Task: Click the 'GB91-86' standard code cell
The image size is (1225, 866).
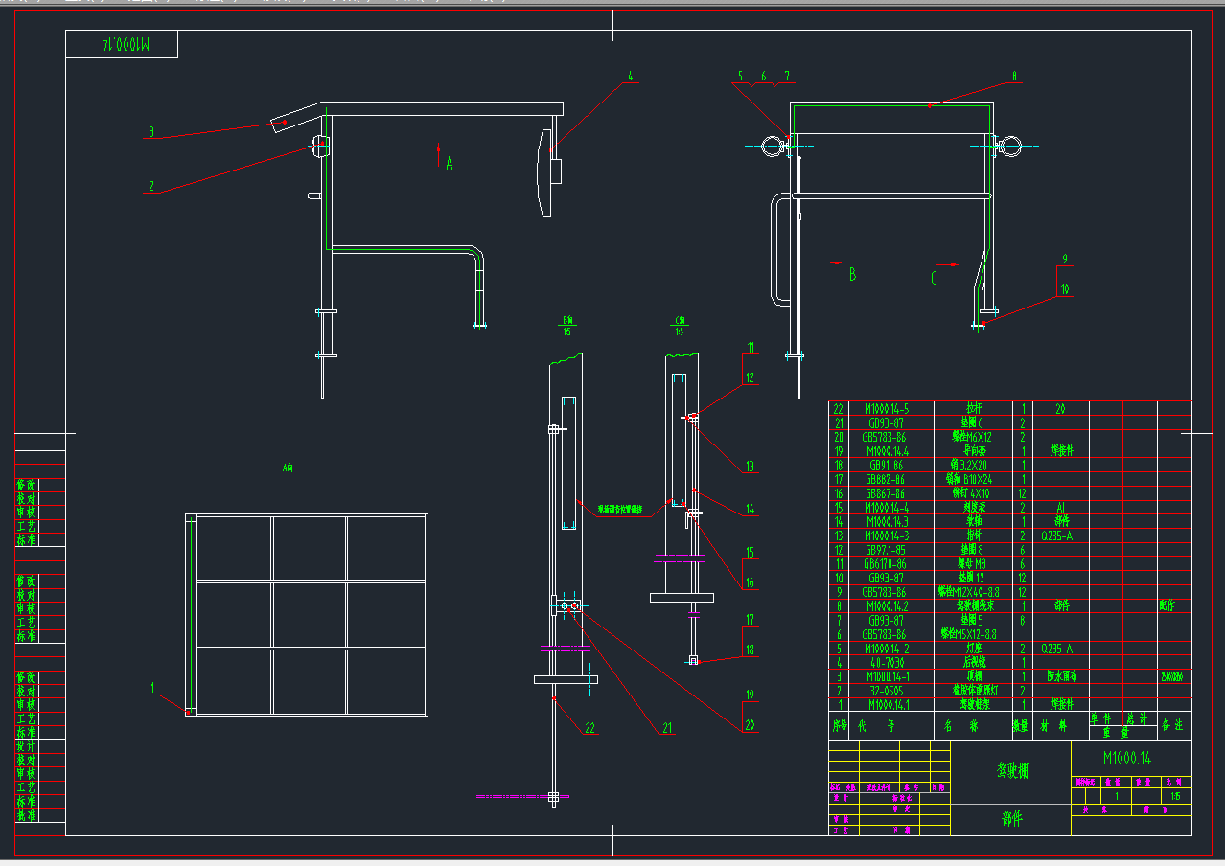Action: click(x=887, y=466)
